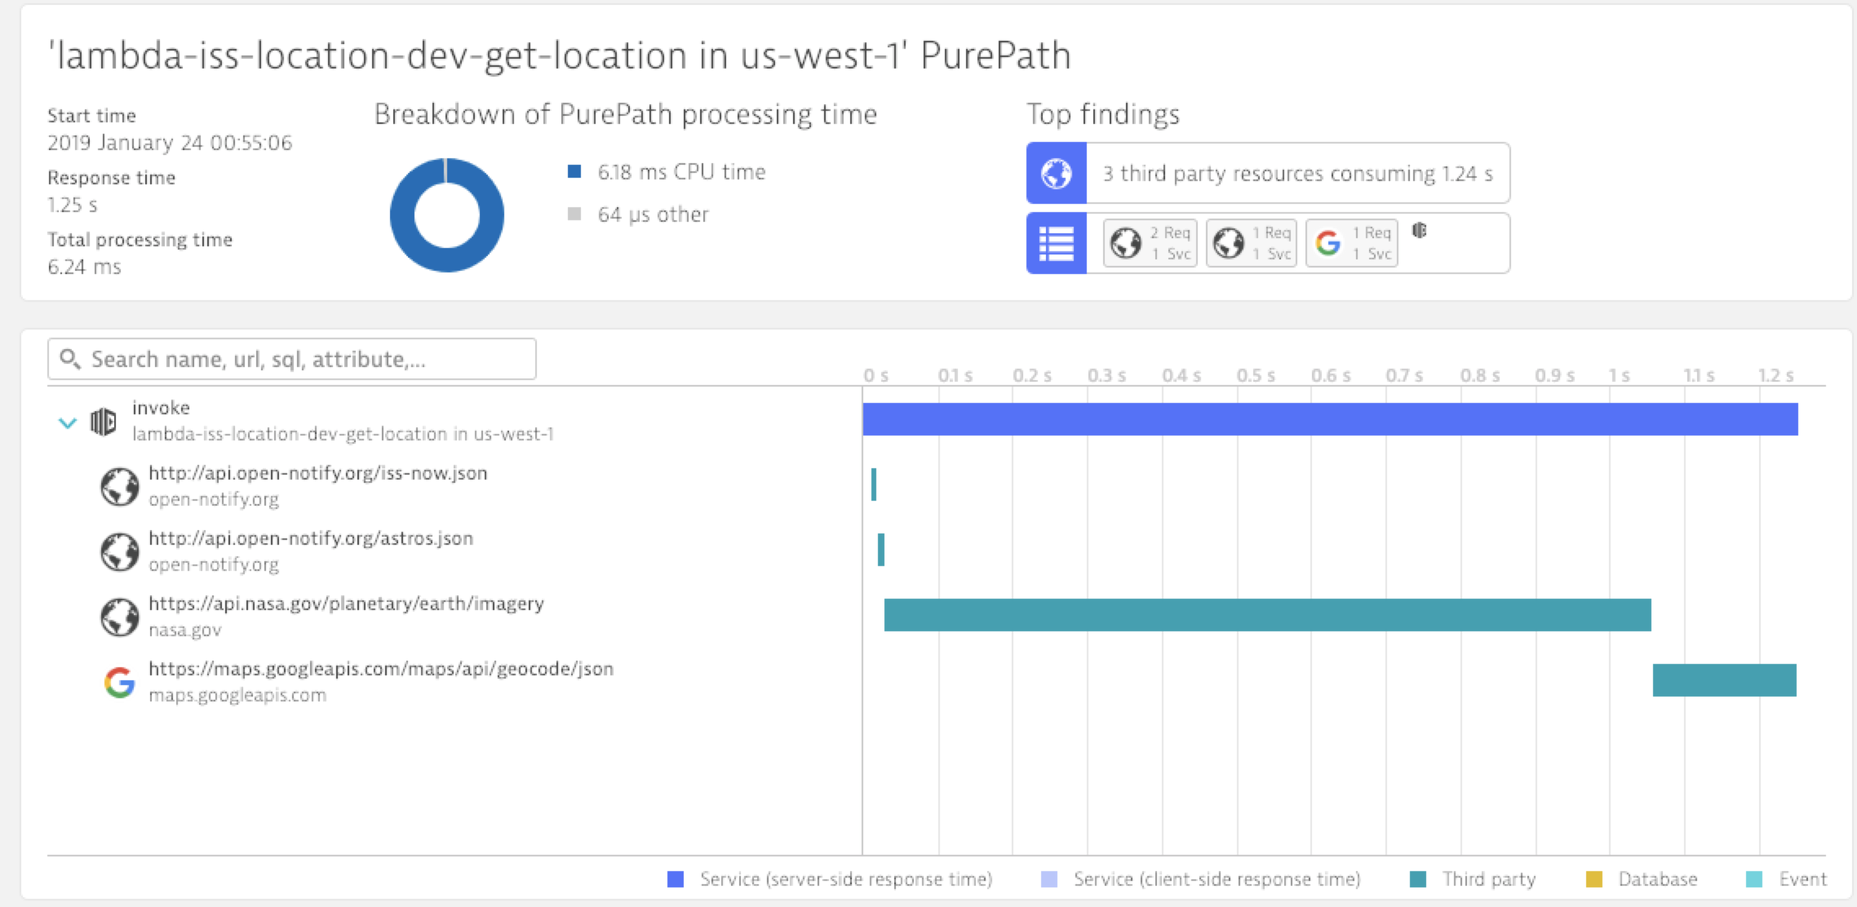This screenshot has height=907, width=1857.
Task: Click the Lambda icon next to invoke
Action: coord(103,422)
